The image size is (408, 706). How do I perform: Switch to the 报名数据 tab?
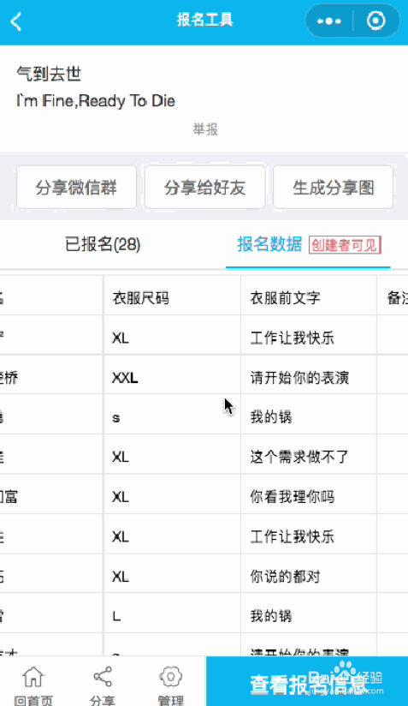[269, 244]
